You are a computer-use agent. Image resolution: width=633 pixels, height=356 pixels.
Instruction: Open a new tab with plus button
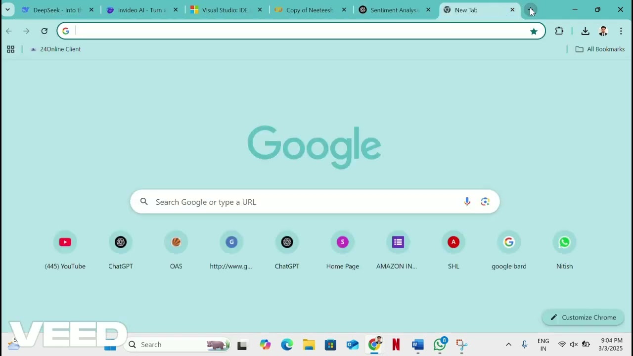pyautogui.click(x=531, y=10)
